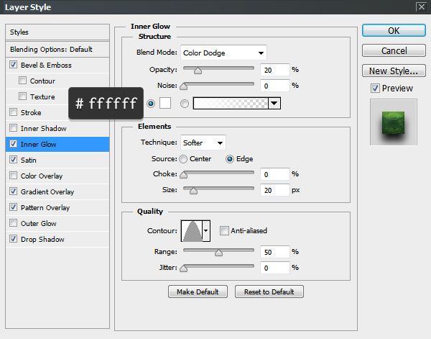The image size is (431, 339).
Task: Open the Satin settings panel
Action: coord(29,160)
